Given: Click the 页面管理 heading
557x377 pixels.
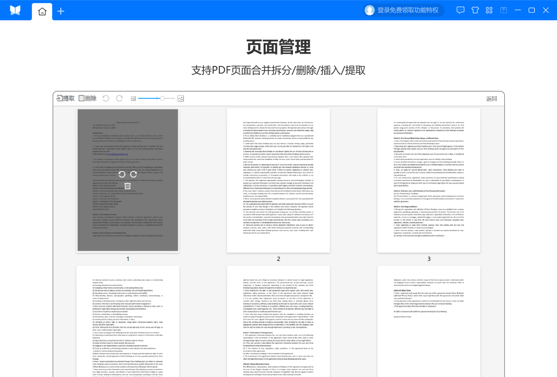Looking at the screenshot, I should (278, 47).
